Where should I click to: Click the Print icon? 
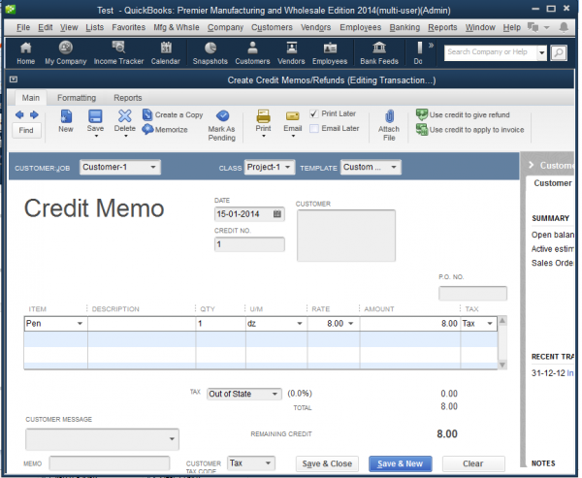pyautogui.click(x=263, y=122)
